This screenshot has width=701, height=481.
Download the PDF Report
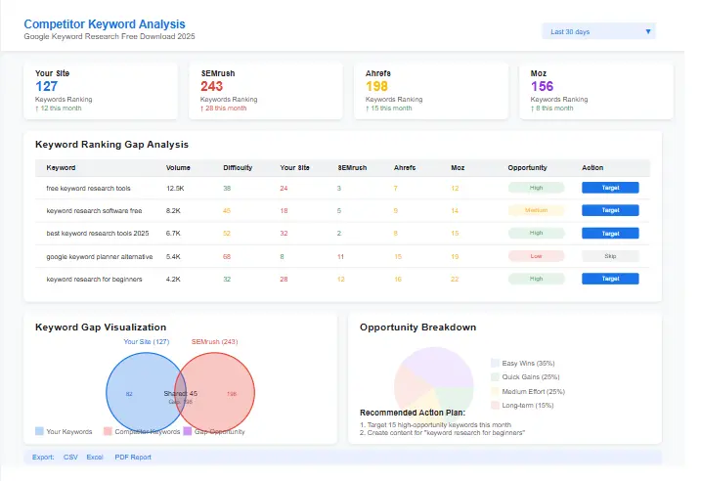(133, 457)
